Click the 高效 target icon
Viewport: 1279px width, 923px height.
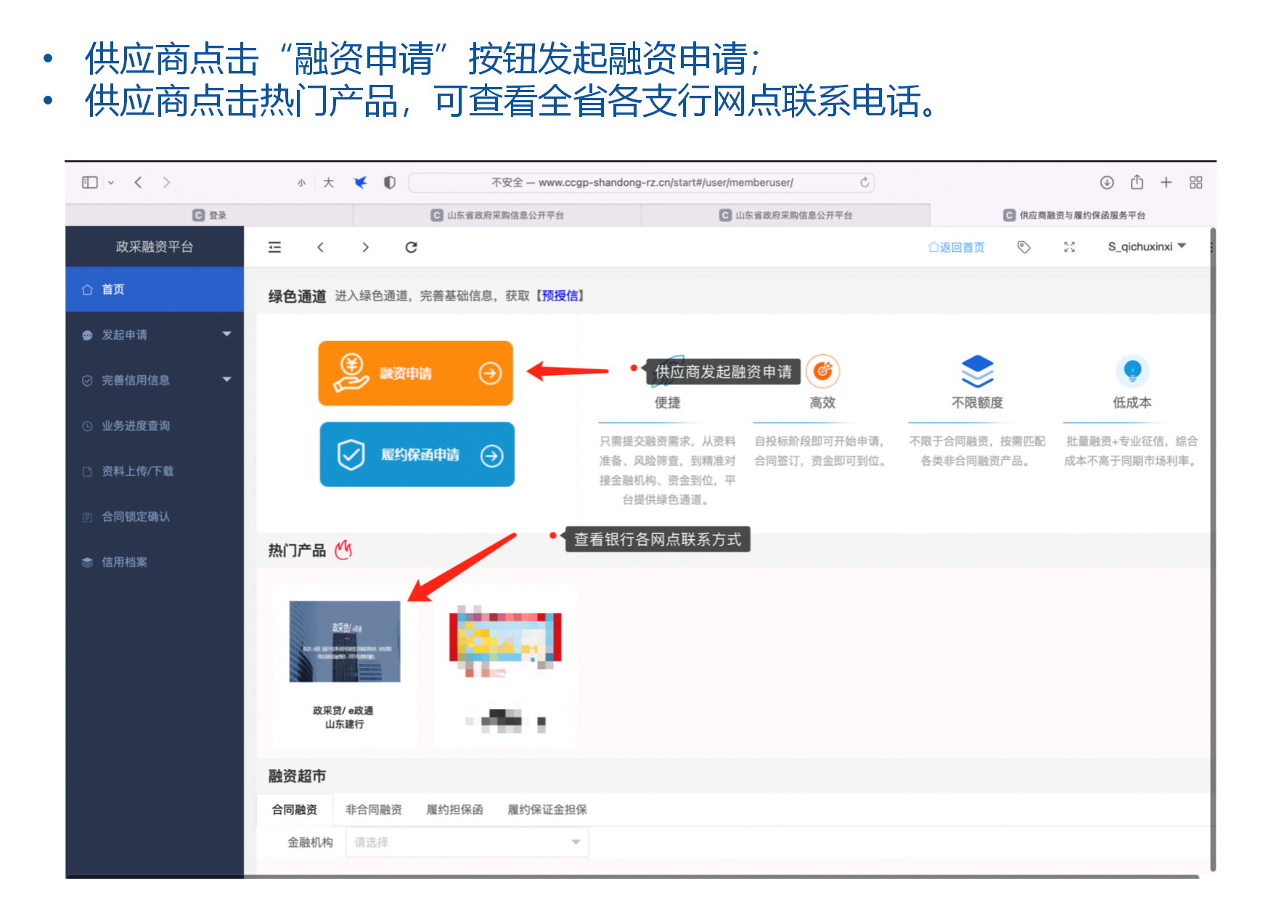click(x=823, y=371)
